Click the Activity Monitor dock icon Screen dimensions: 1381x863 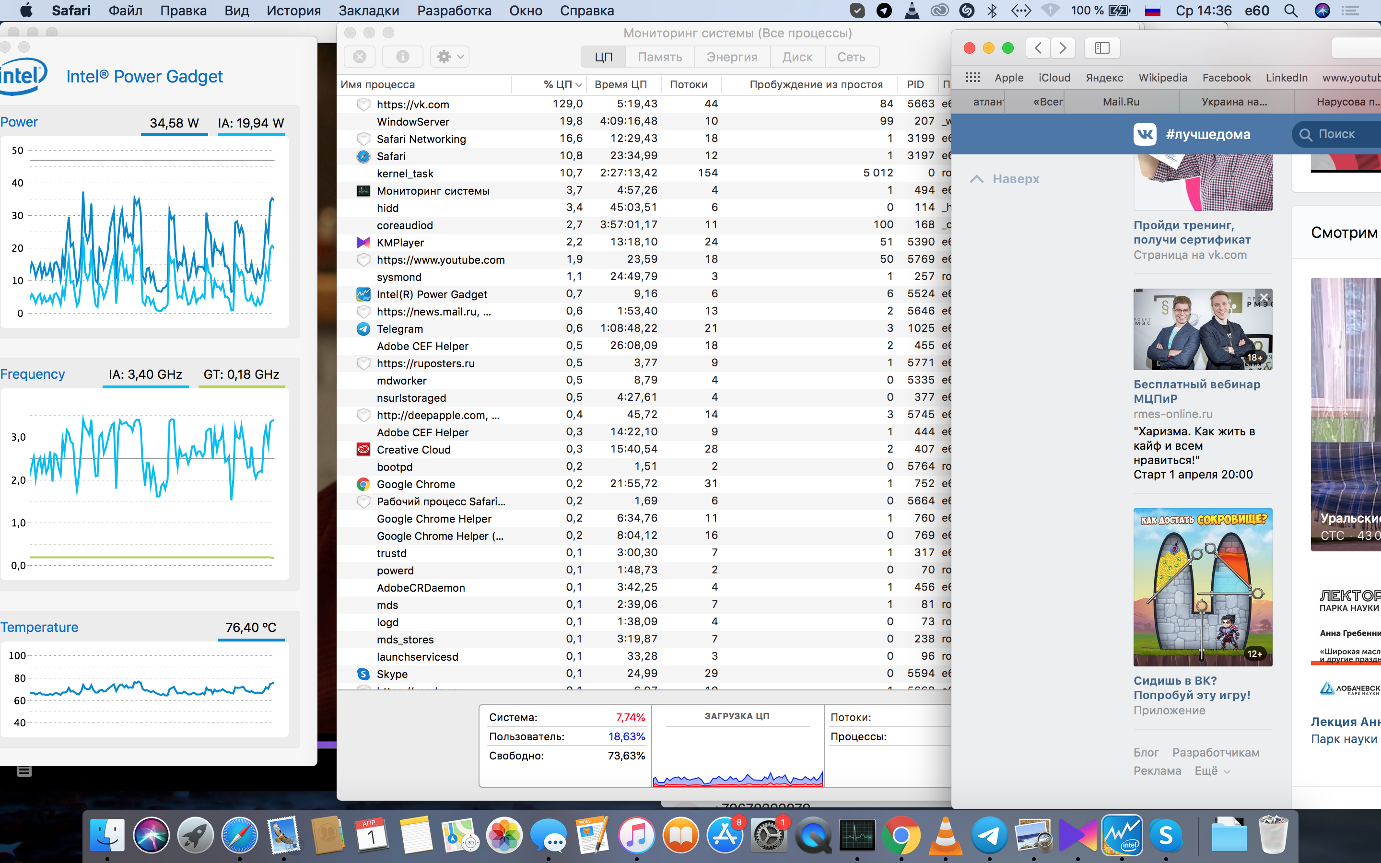pyautogui.click(x=856, y=836)
